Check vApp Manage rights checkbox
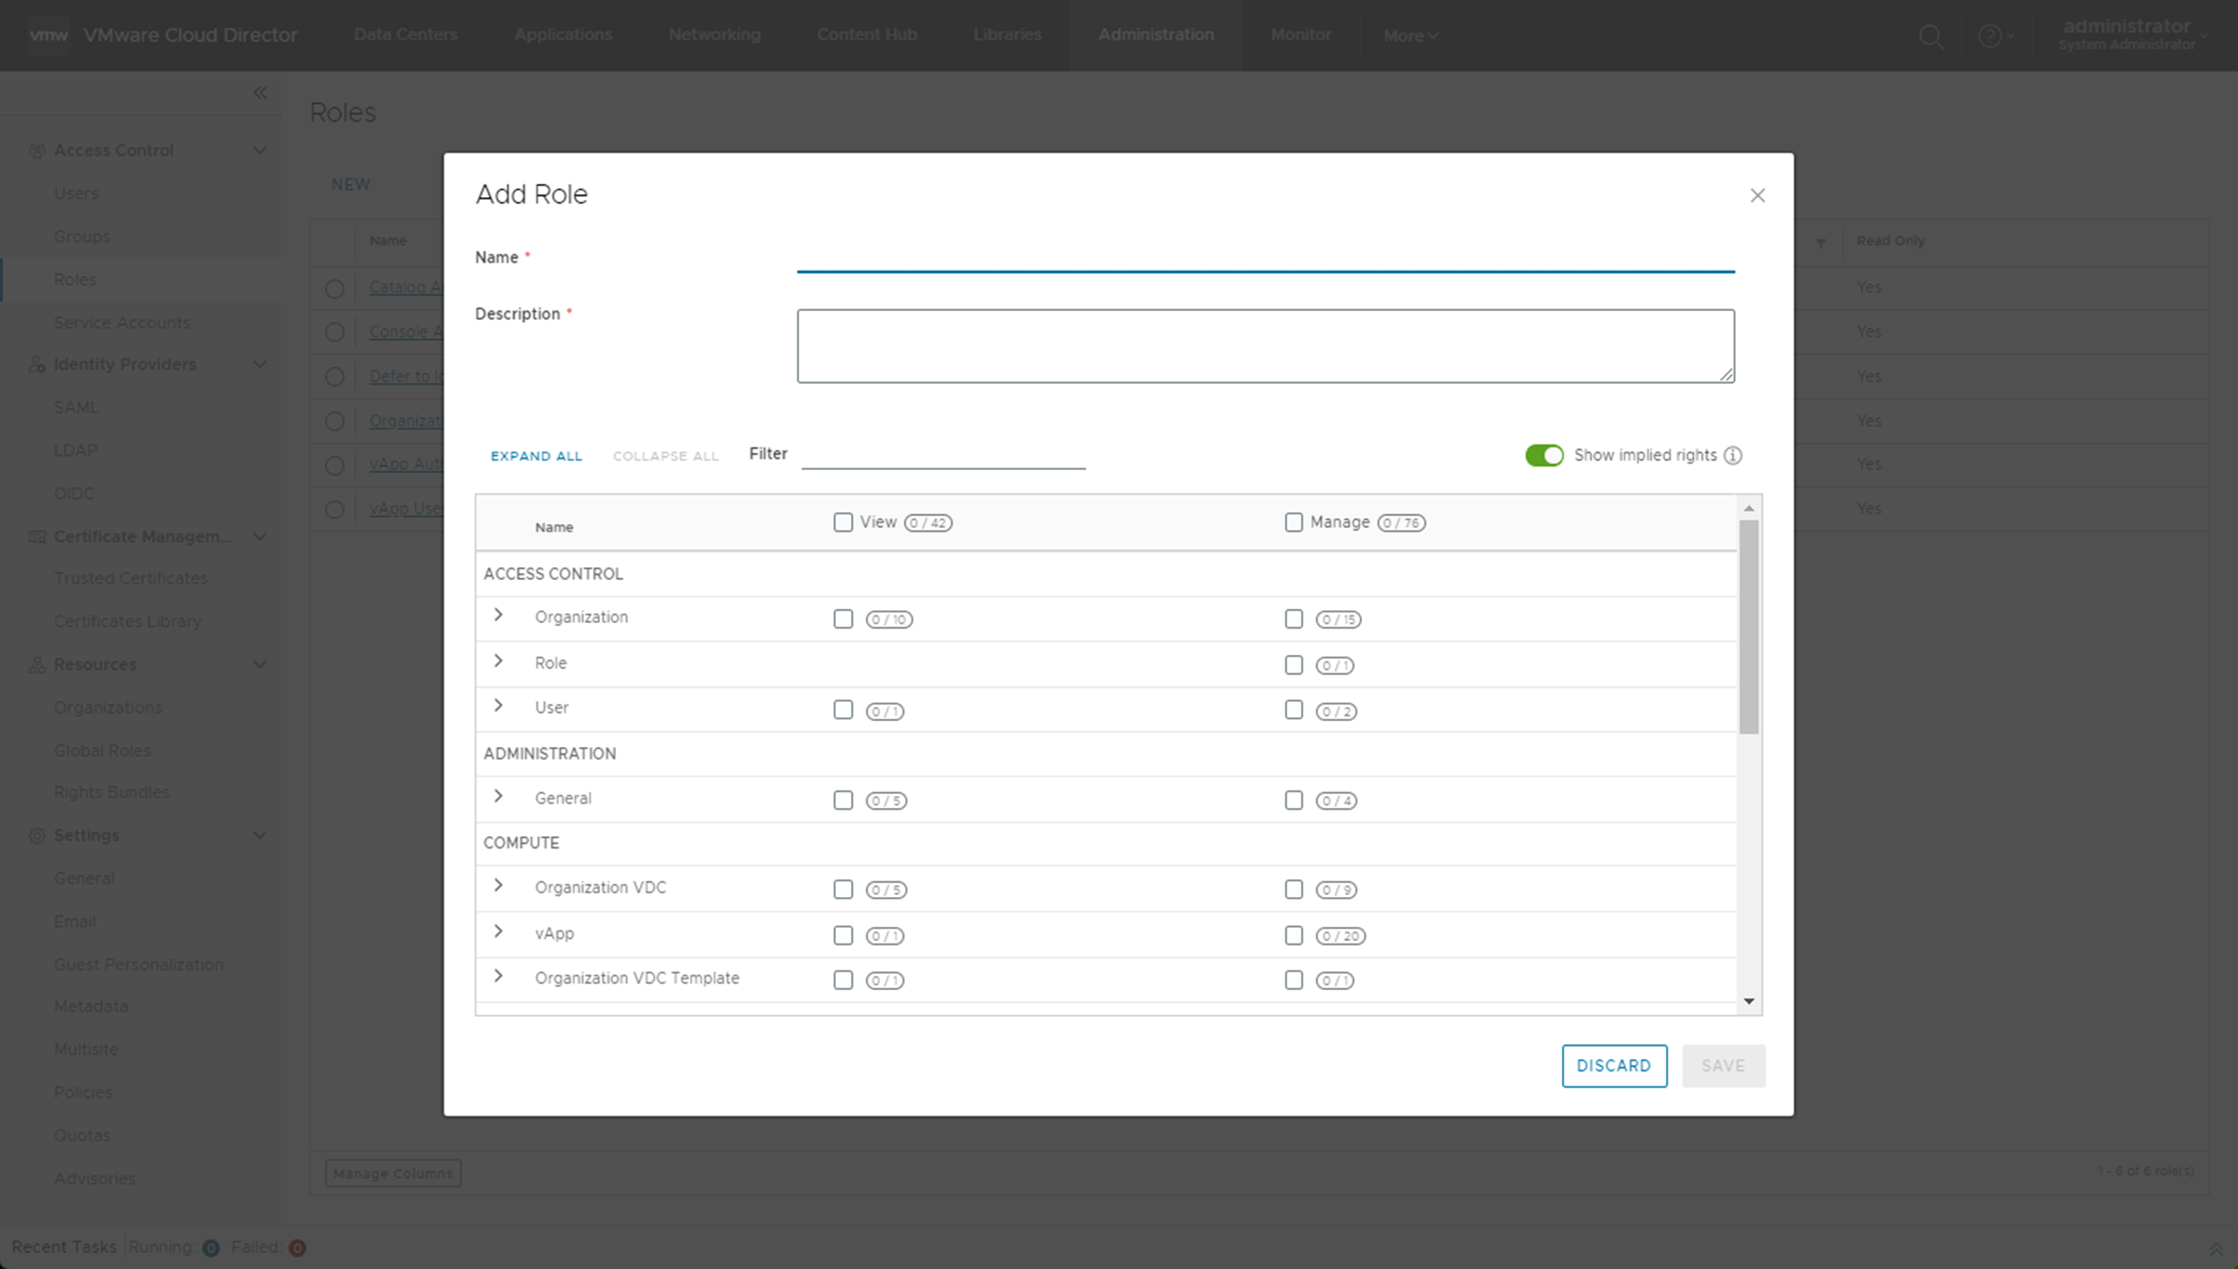The image size is (2238, 1269). [1294, 935]
